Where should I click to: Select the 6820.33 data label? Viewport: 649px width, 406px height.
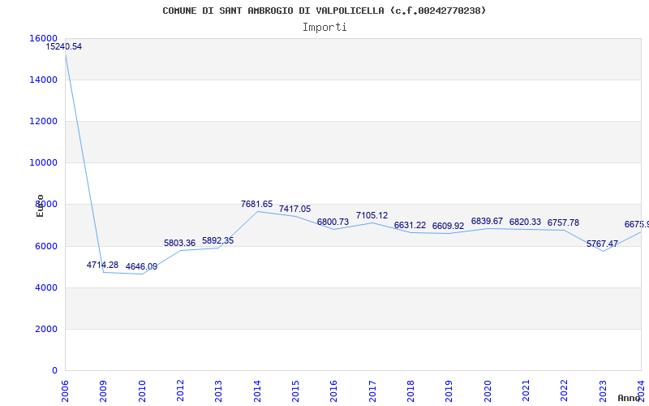(x=525, y=222)
